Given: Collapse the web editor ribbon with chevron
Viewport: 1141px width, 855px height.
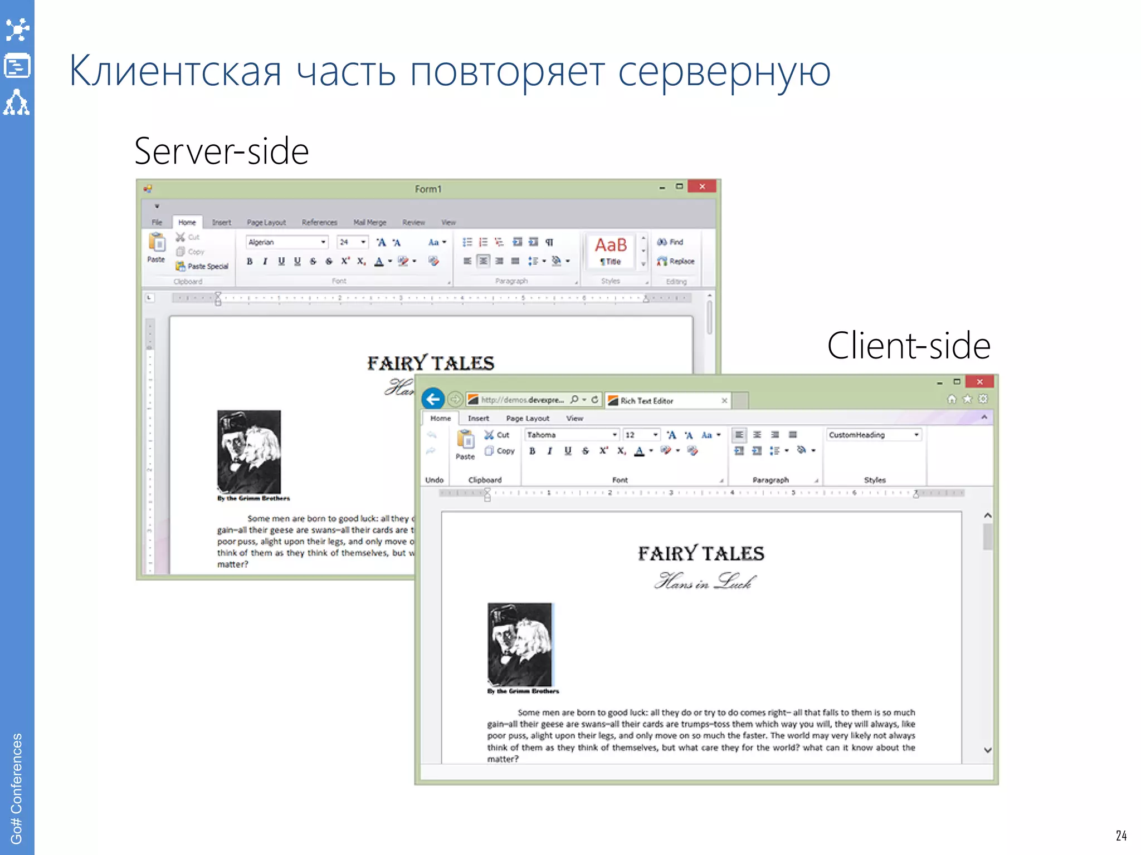Looking at the screenshot, I should coord(984,417).
